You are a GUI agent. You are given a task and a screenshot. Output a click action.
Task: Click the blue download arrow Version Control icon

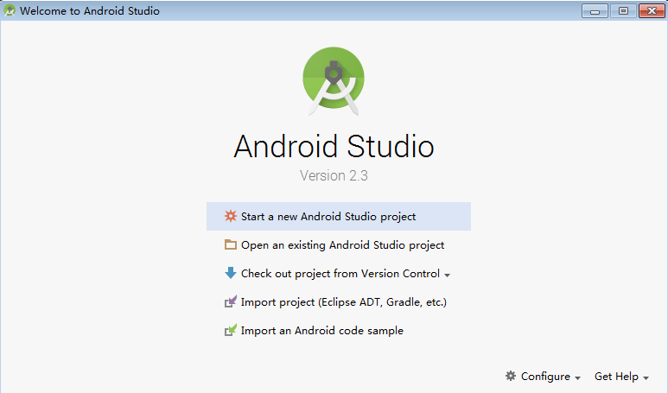[x=231, y=273]
